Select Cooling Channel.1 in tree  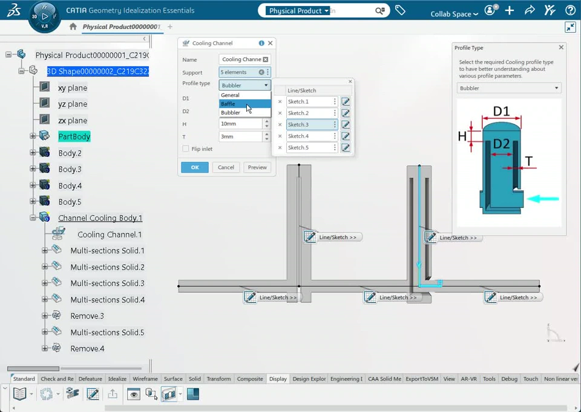point(110,234)
